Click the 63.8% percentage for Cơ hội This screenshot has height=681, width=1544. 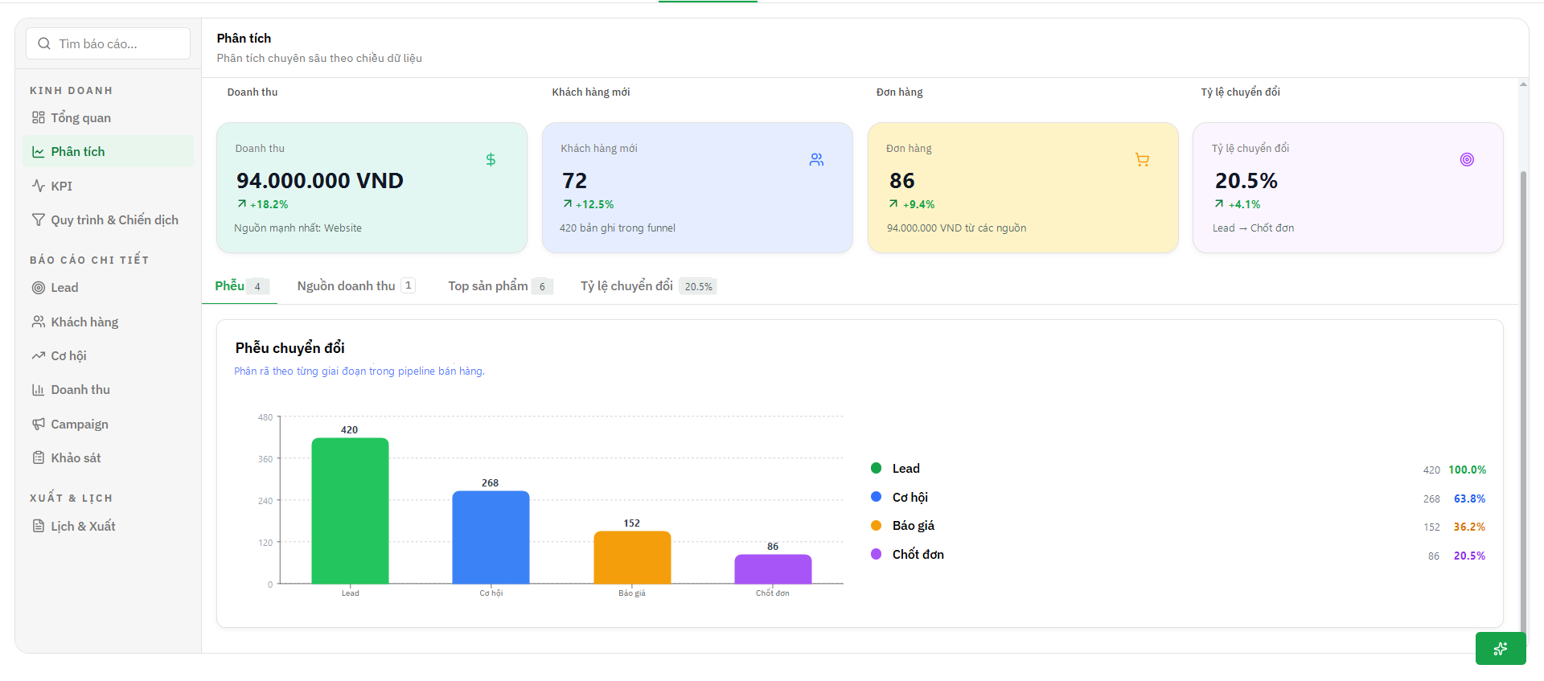(1469, 498)
